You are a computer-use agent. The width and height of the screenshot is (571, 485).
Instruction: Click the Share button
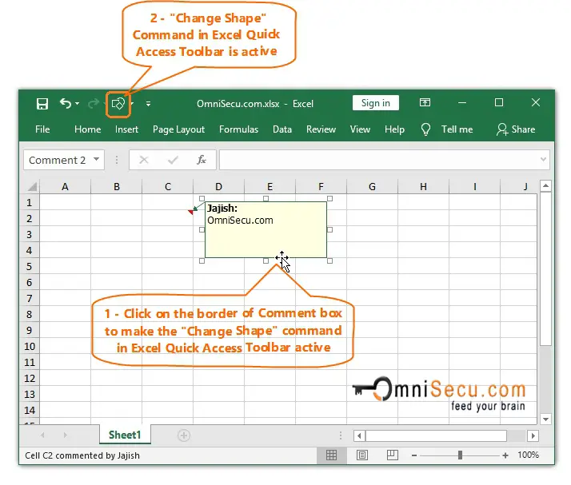(x=516, y=129)
